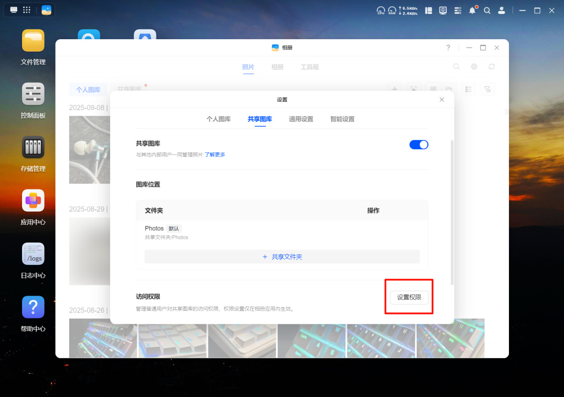
Task: Select the 相册 app icon in the taskbar
Action: click(46, 10)
